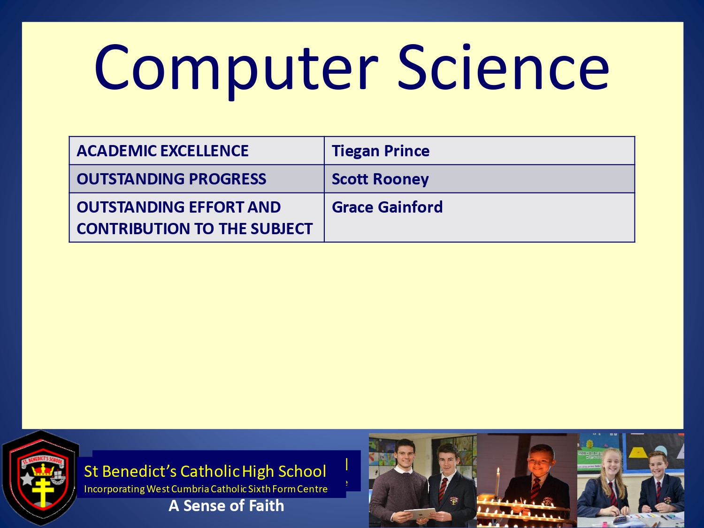Viewport: 704px width, 528px height.
Task: Click the crown at top of crest
Action: tap(43, 469)
